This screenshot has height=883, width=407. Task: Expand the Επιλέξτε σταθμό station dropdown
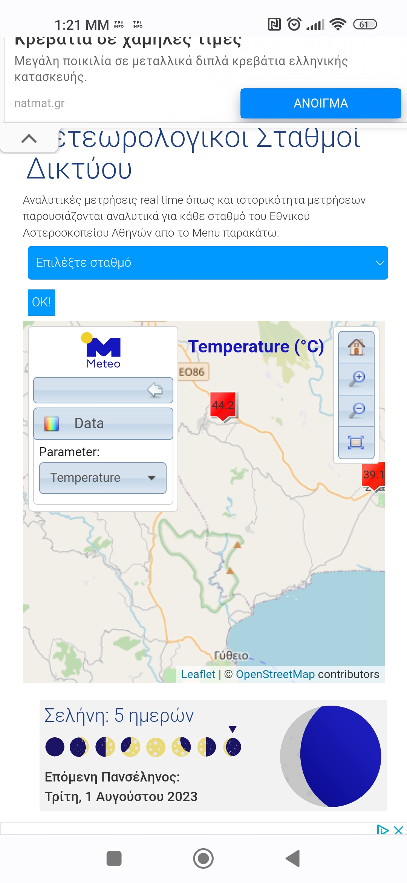(208, 263)
